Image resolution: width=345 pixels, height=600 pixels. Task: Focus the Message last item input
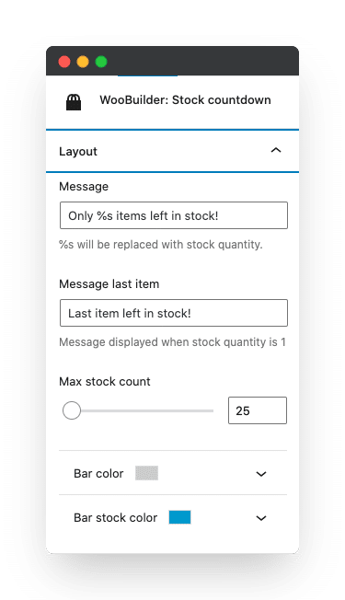(174, 313)
